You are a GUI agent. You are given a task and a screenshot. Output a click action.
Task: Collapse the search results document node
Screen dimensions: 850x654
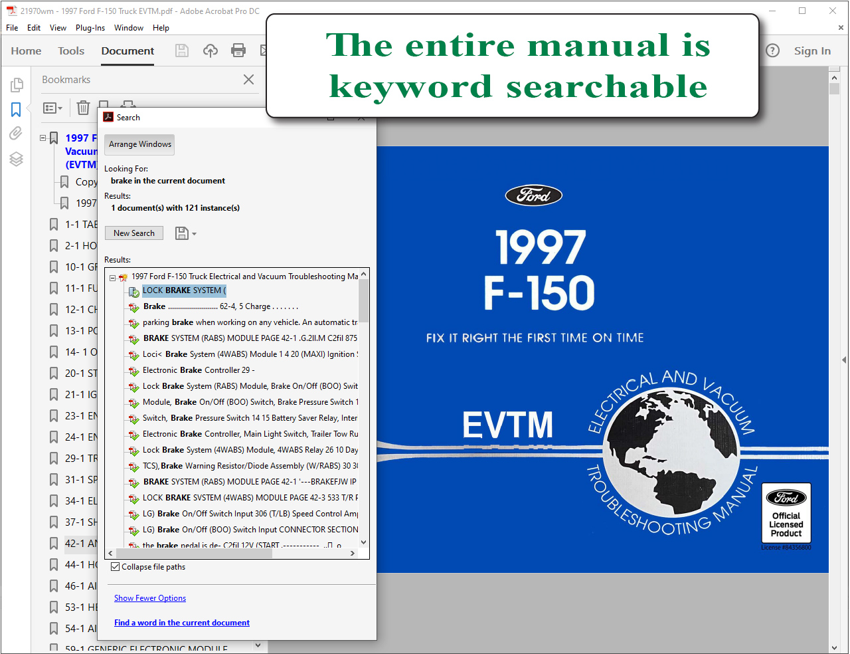112,278
